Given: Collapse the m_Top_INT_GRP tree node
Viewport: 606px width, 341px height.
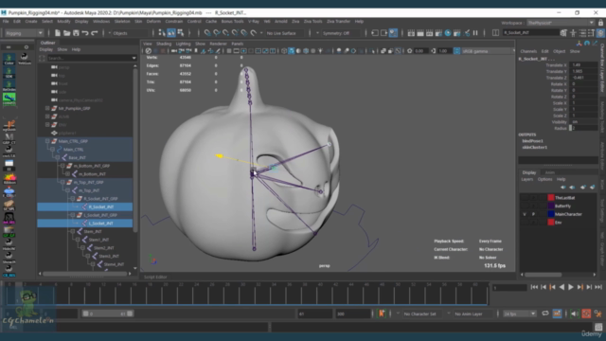Looking at the screenshot, I should tap(62, 182).
